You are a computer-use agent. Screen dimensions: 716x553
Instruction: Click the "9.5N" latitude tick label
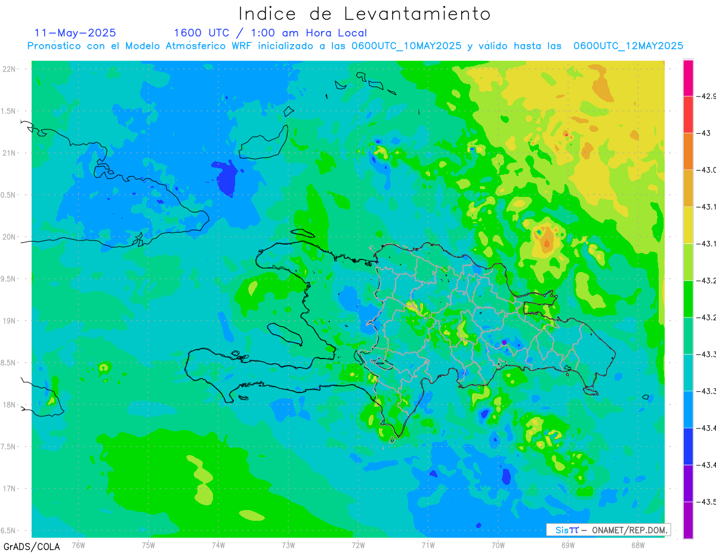(x=8, y=279)
